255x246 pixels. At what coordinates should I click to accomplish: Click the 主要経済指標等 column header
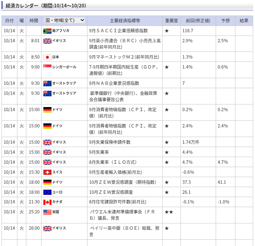point(125,21)
